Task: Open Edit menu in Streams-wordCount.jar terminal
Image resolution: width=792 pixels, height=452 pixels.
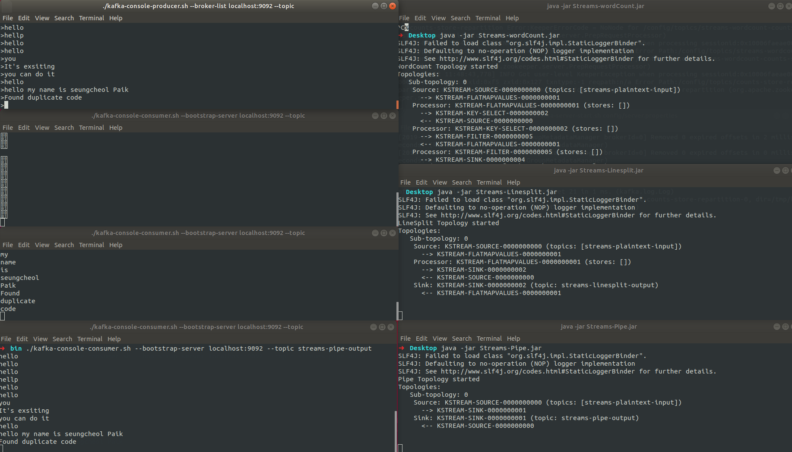Action: point(420,18)
